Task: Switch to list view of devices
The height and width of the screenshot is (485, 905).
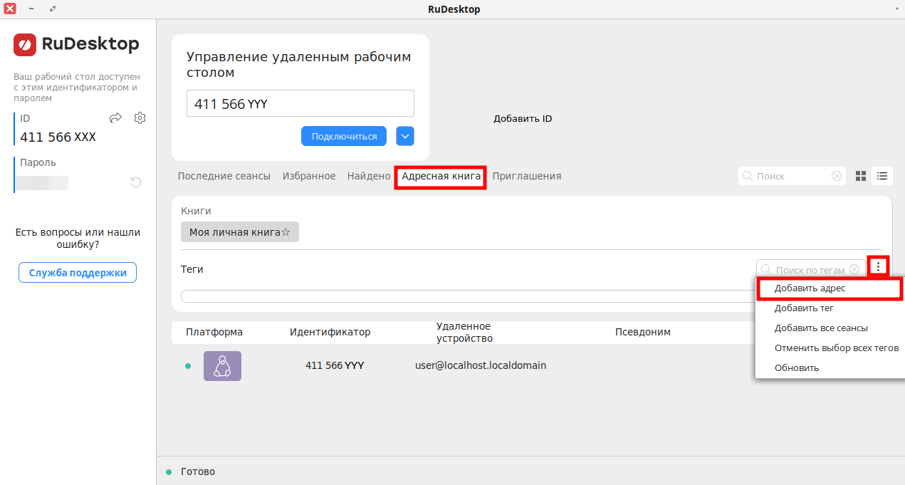Action: (882, 176)
